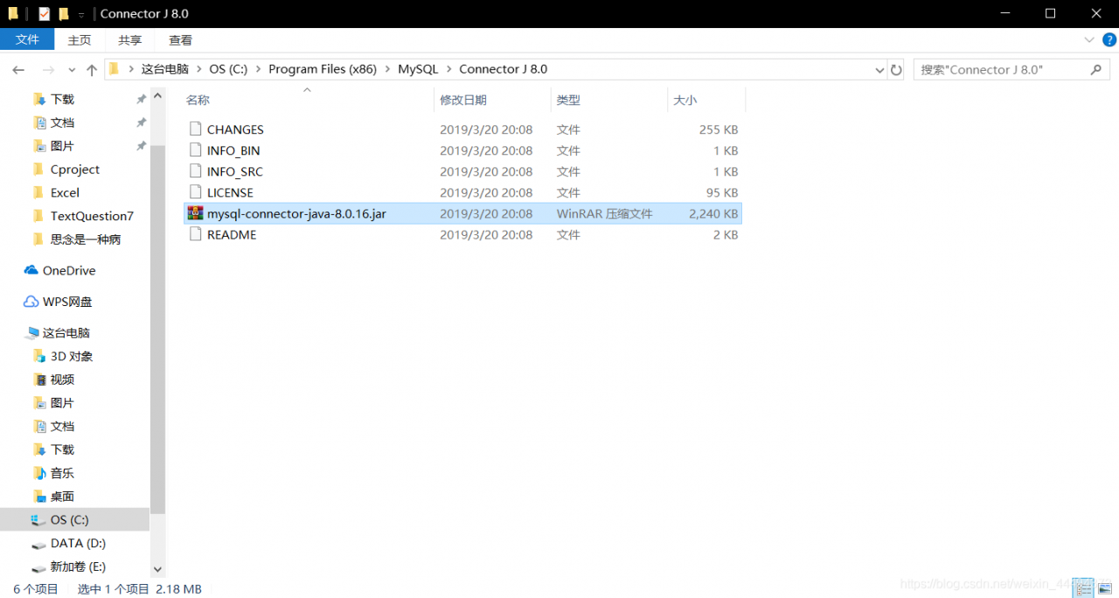Switch to the 查看 ribbon tab
This screenshot has height=598, width=1119.
181,39
